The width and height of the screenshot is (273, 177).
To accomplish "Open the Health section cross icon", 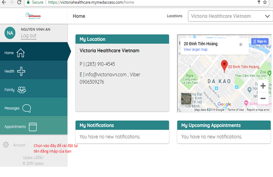I will coord(21,71).
